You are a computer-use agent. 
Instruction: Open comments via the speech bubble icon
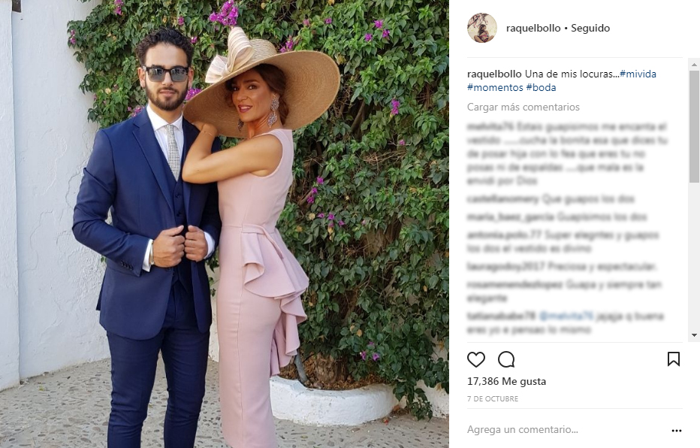[x=506, y=359]
